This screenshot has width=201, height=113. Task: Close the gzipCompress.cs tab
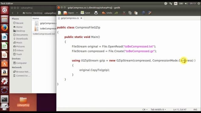pos(81,18)
